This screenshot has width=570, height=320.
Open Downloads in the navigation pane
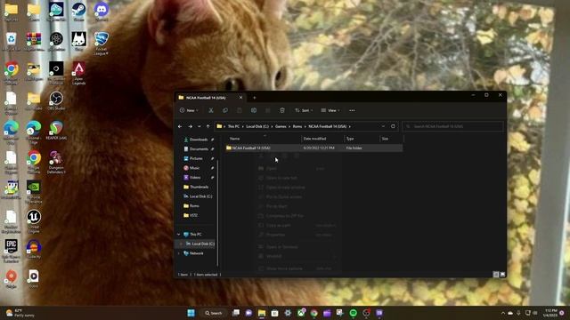[199, 140]
